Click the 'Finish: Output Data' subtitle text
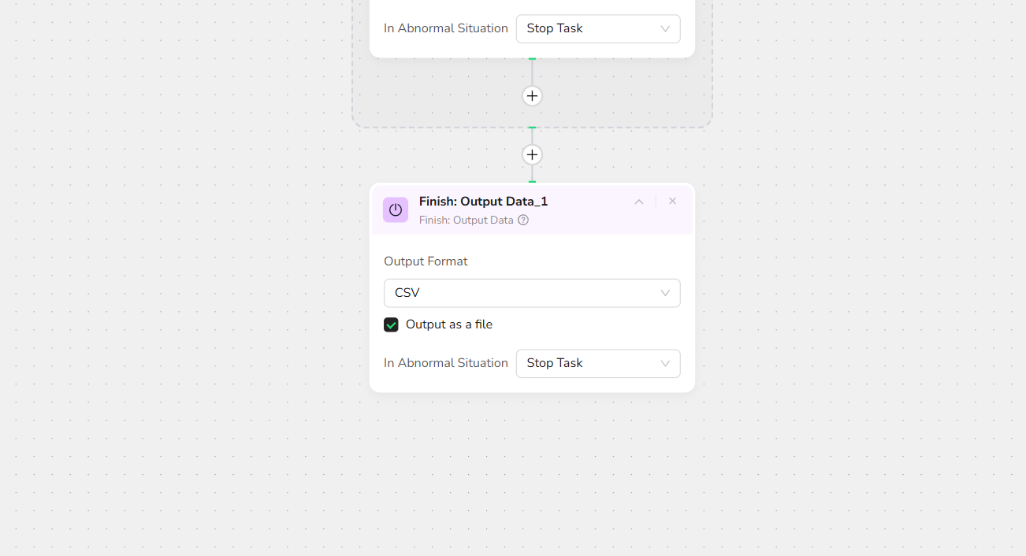Image resolution: width=1026 pixels, height=556 pixels. 466,221
